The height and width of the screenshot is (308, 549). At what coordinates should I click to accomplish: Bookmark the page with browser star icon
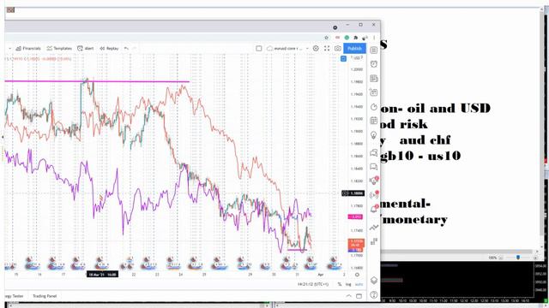pos(327,38)
